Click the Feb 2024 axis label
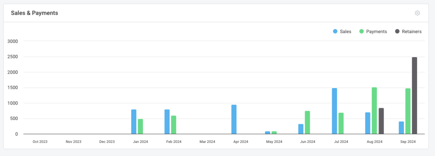This screenshot has width=435, height=156. 174,142
